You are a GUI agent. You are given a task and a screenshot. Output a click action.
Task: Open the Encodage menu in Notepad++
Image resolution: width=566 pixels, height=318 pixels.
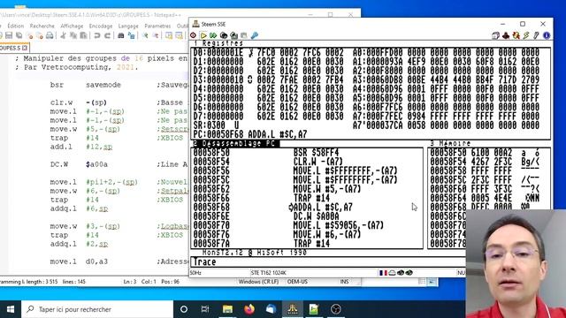pos(100,26)
